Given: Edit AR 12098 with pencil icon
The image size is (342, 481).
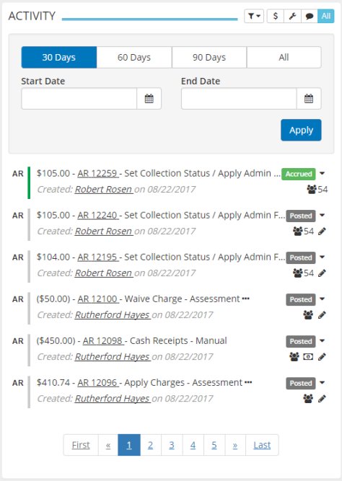Looking at the screenshot, I should [322, 357].
